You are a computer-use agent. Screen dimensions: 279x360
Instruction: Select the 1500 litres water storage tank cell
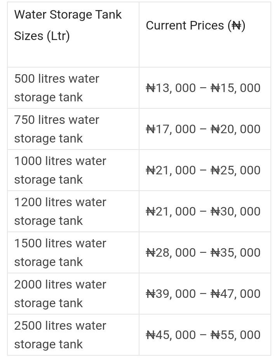[60, 252]
